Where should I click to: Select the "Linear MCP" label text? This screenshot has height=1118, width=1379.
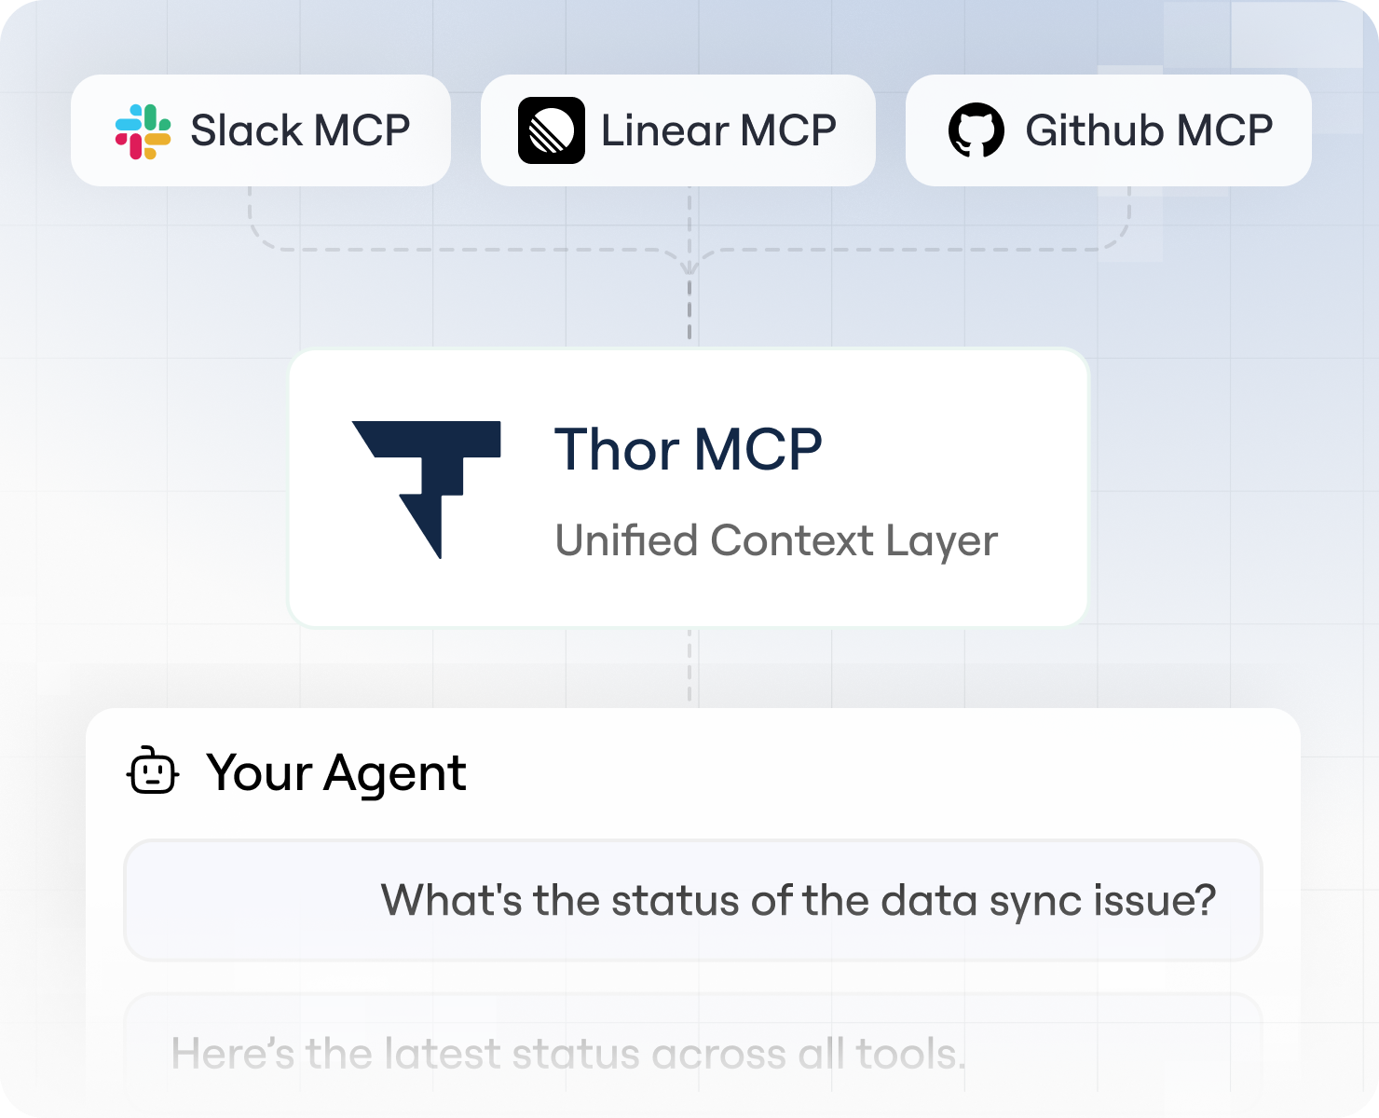tap(718, 130)
